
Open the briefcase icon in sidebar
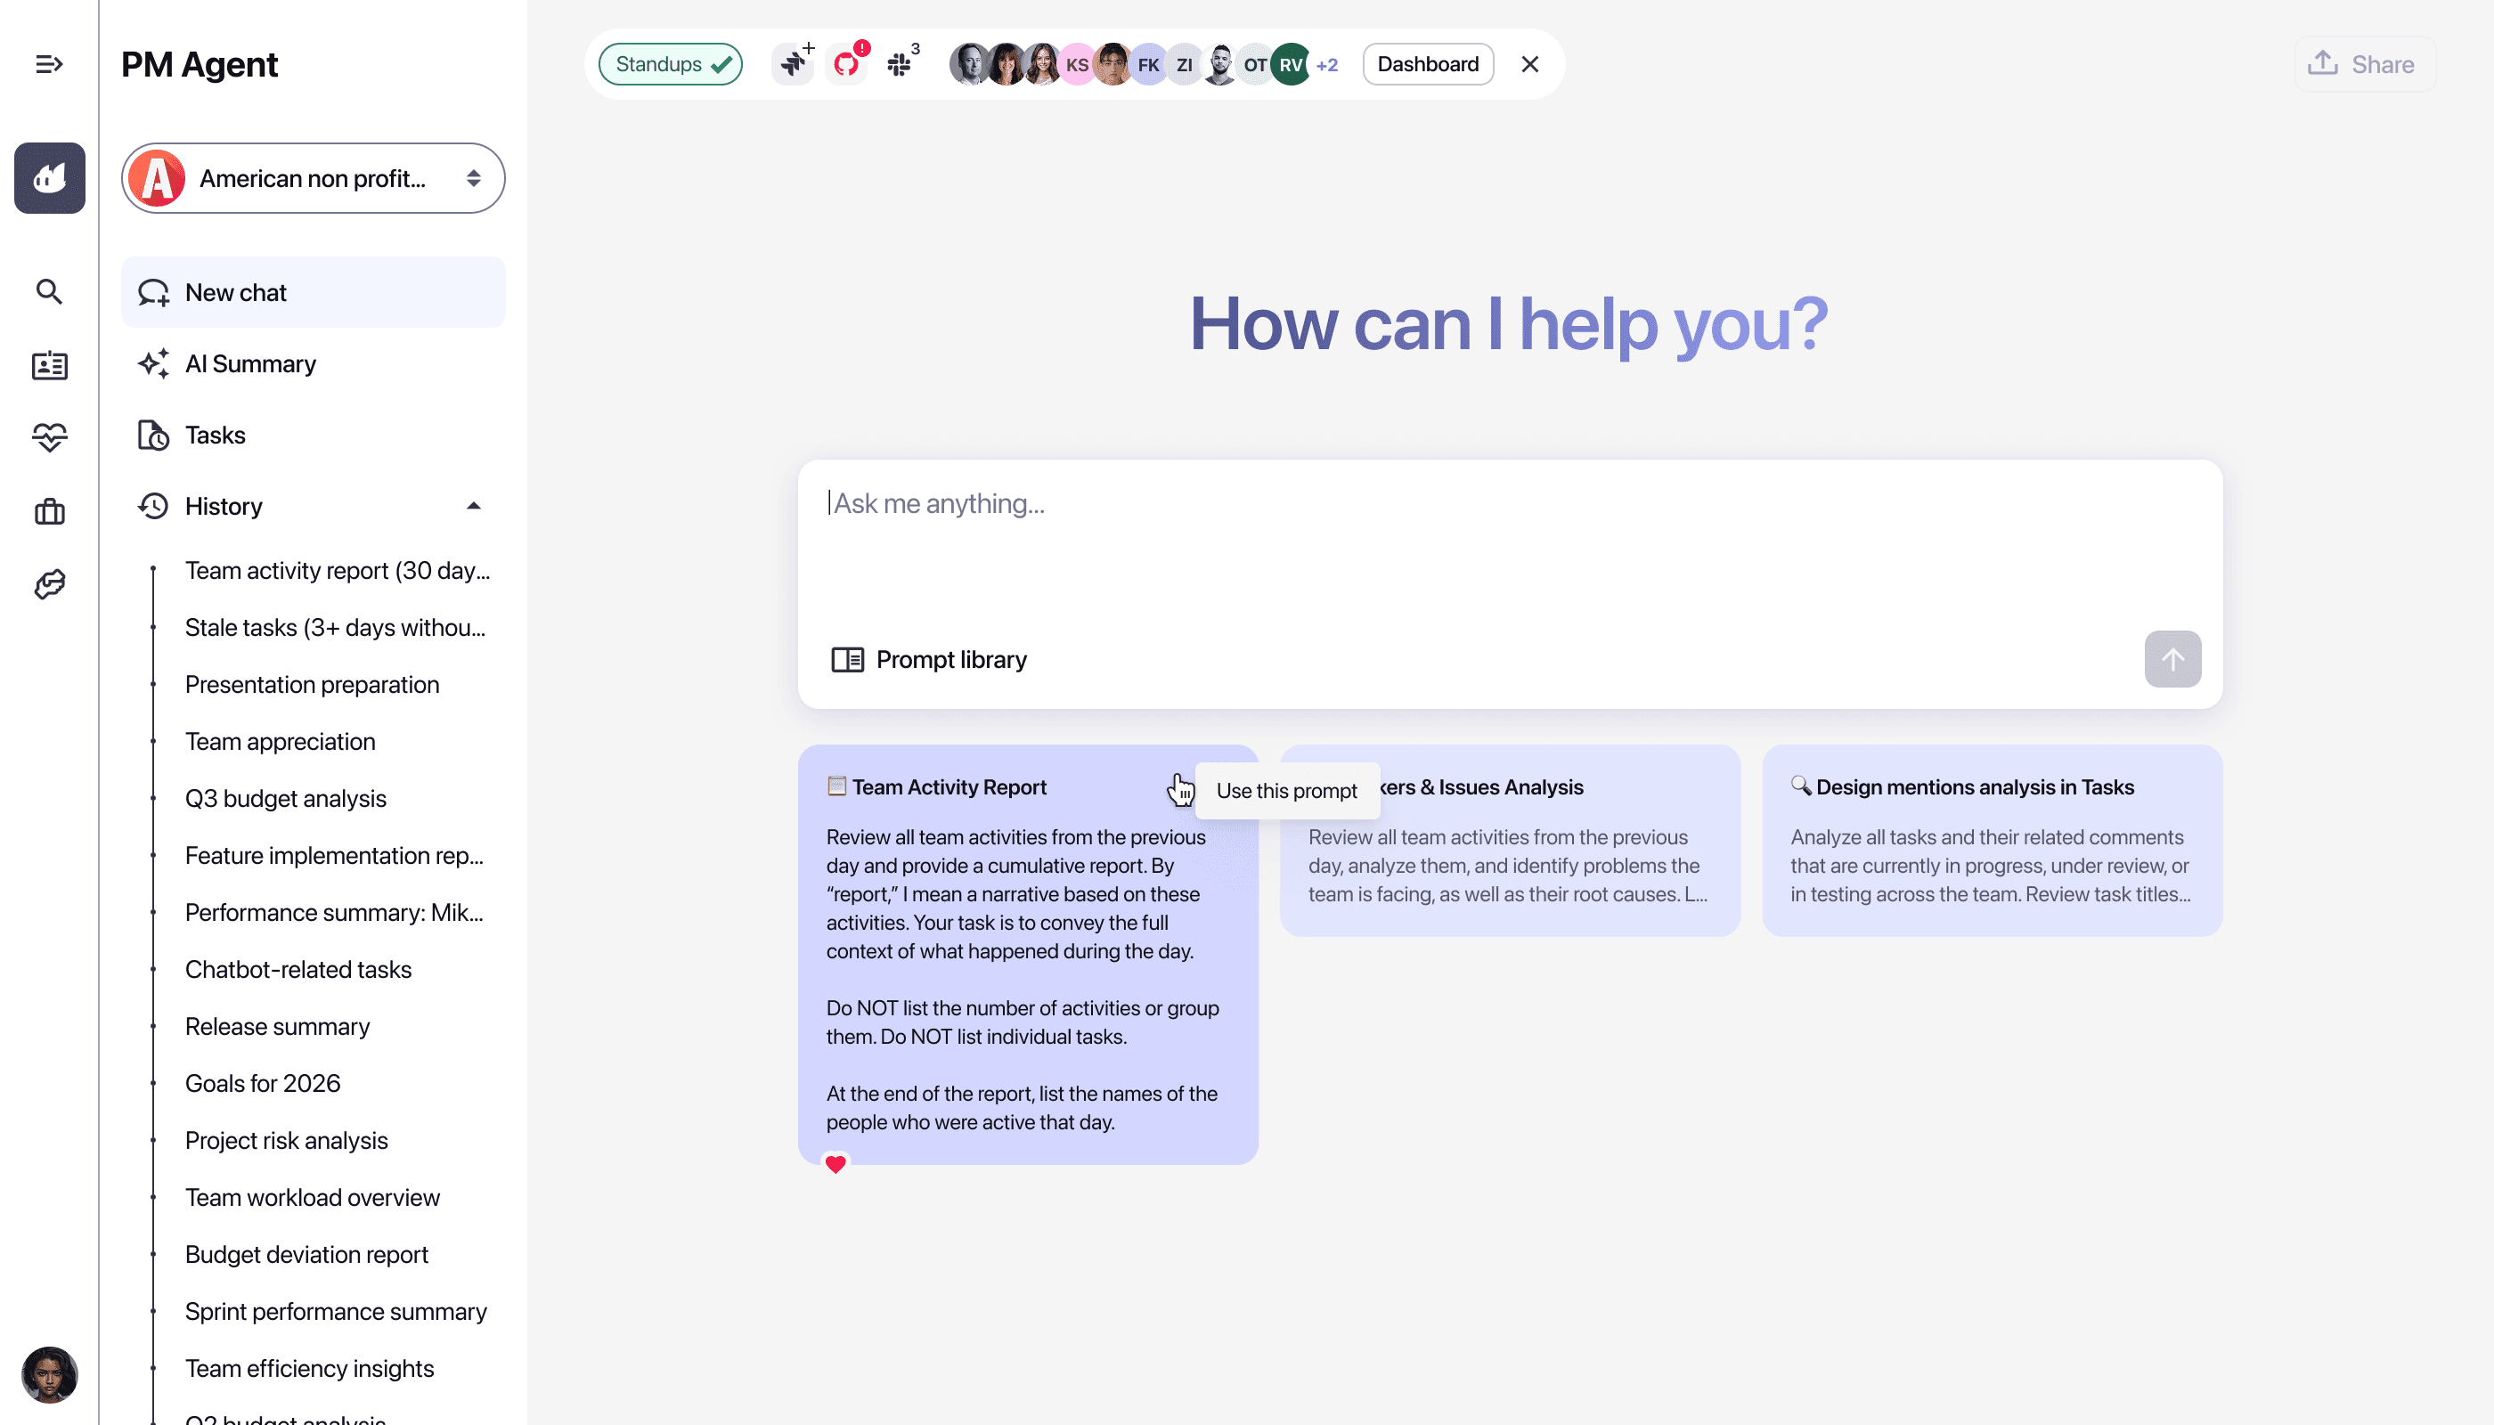pos(49,512)
